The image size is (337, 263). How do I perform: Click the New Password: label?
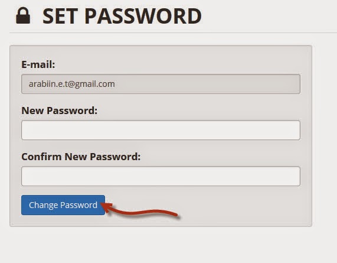pyautogui.click(x=60, y=111)
